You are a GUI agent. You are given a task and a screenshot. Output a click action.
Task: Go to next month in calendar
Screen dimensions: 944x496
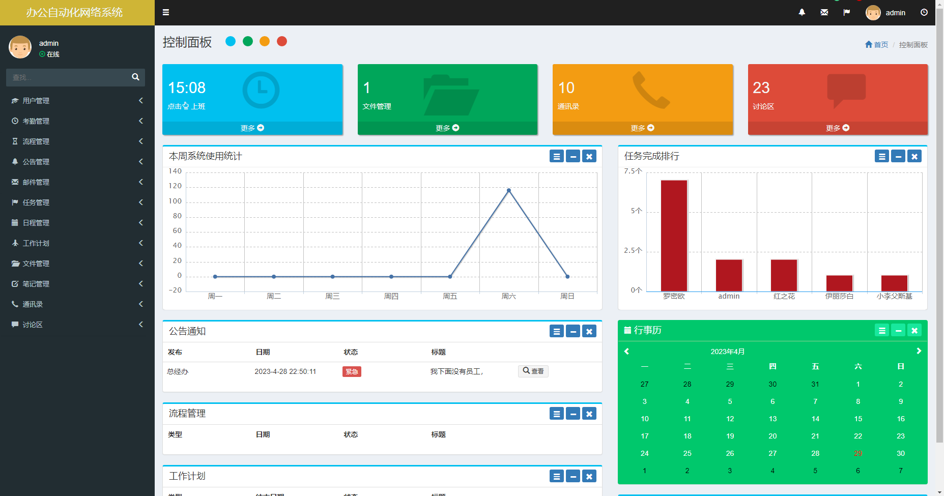919,351
